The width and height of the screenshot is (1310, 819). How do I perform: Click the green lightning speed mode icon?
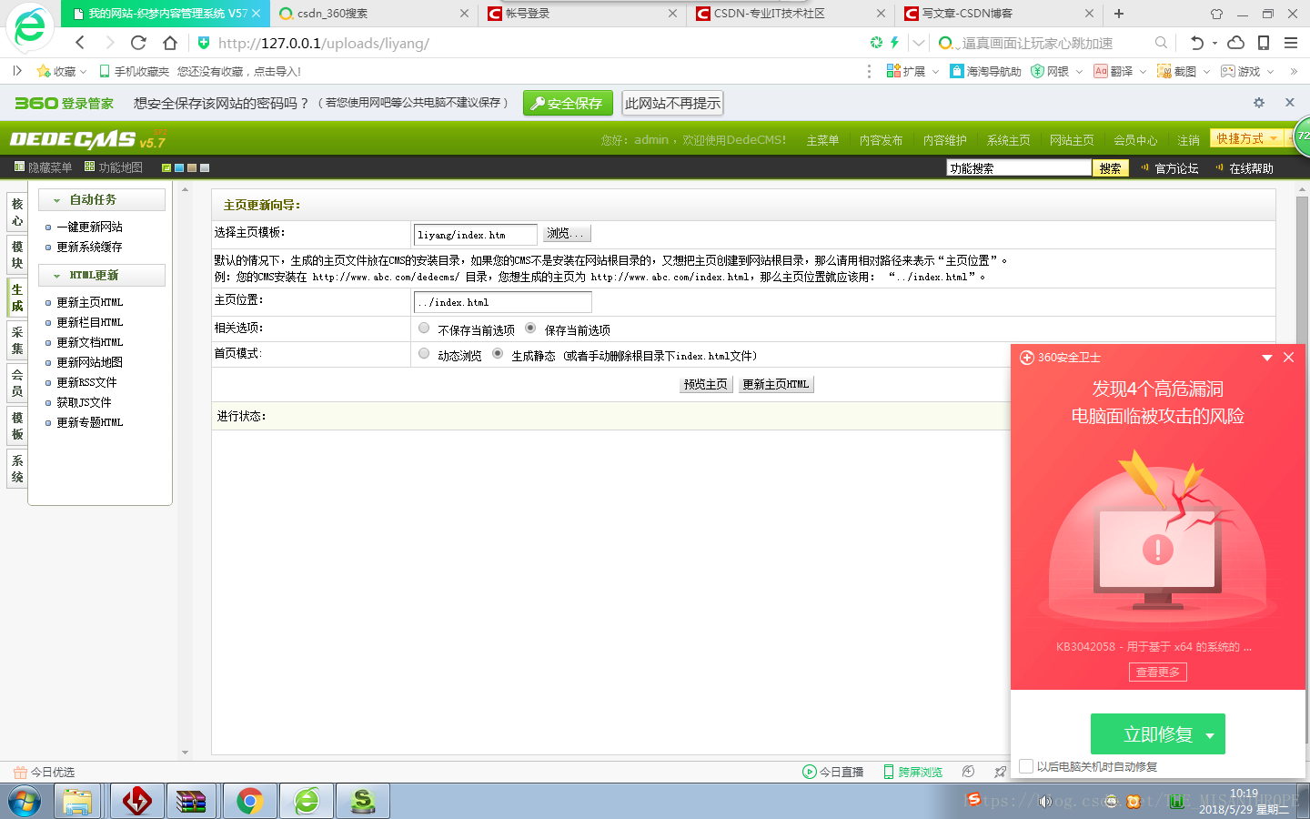click(x=894, y=42)
